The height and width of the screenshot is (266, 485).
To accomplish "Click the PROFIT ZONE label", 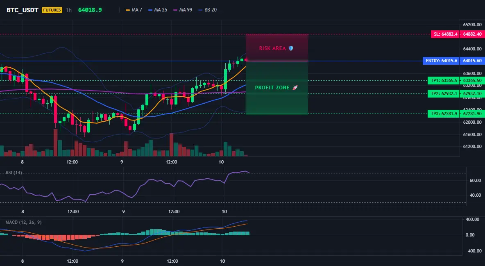I will [x=272, y=88].
